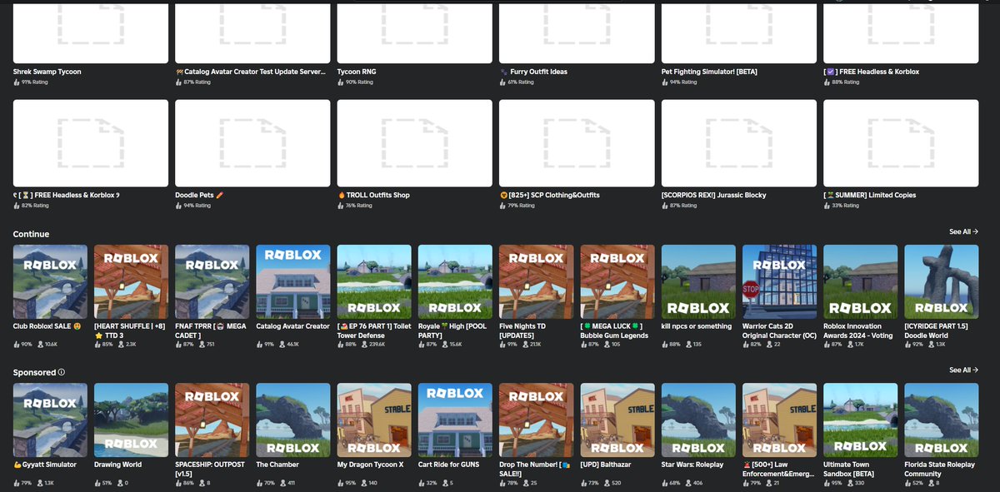Click the Sponsored section heading text
Screen dimensions: 1000x492
coord(35,373)
